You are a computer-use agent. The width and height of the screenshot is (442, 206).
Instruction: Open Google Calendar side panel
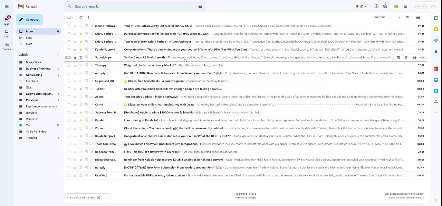point(436,18)
